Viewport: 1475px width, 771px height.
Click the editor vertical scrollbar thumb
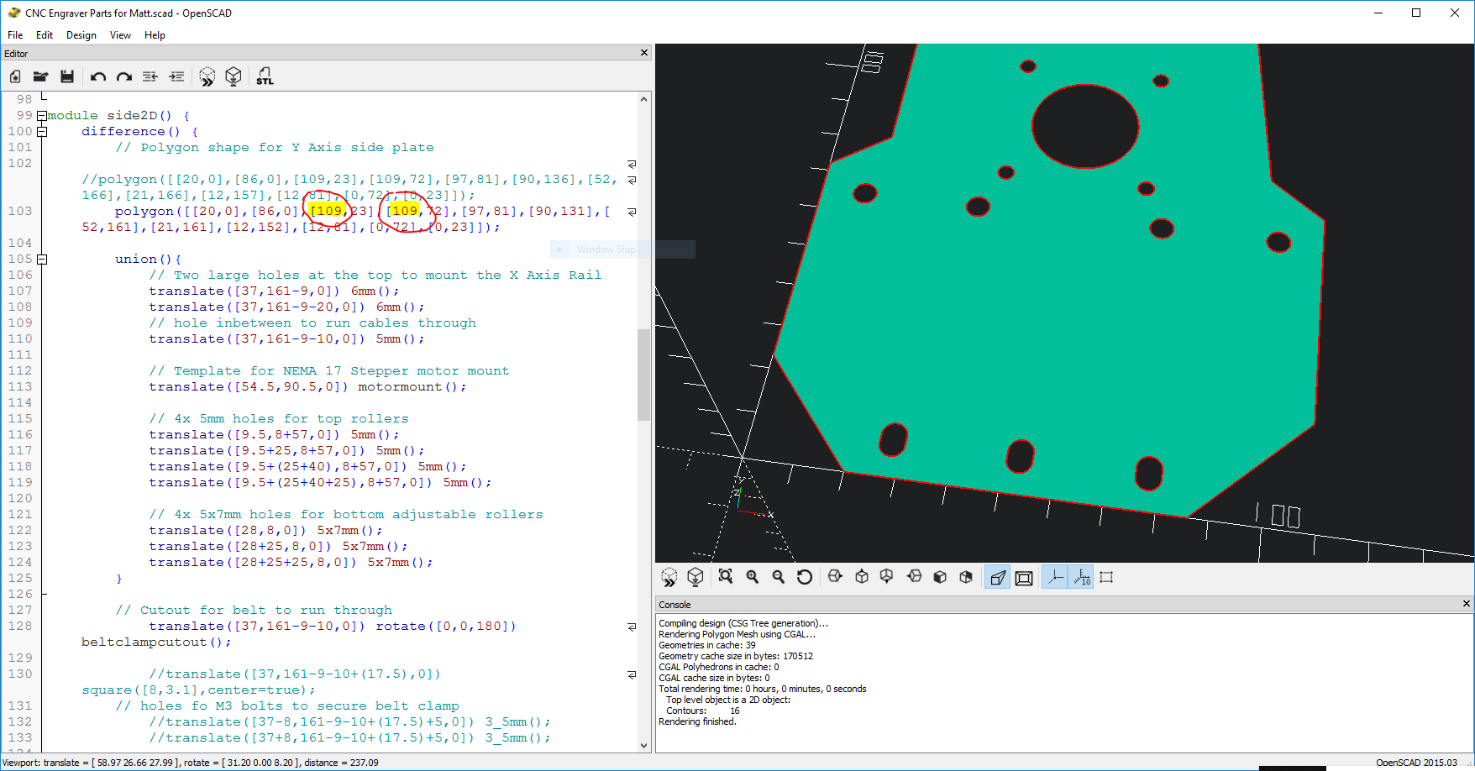[x=644, y=374]
